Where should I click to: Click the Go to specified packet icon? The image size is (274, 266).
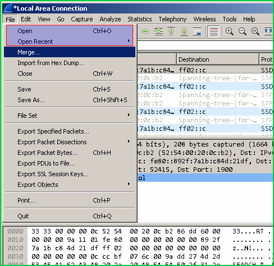[x=158, y=31]
